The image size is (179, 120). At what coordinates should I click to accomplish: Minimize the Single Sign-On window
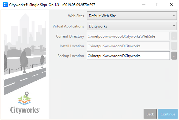(144, 5)
